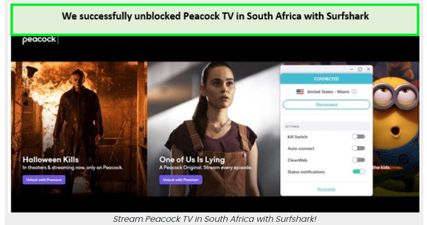Click the Disconnect button
Viewport: 427px width, 225px height.
coord(326,105)
